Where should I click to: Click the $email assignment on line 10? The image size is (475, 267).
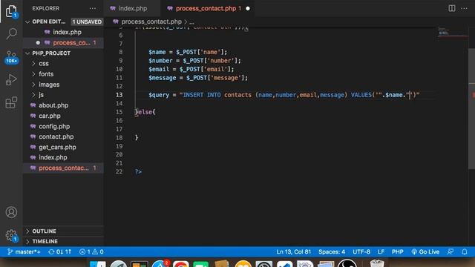click(x=191, y=69)
